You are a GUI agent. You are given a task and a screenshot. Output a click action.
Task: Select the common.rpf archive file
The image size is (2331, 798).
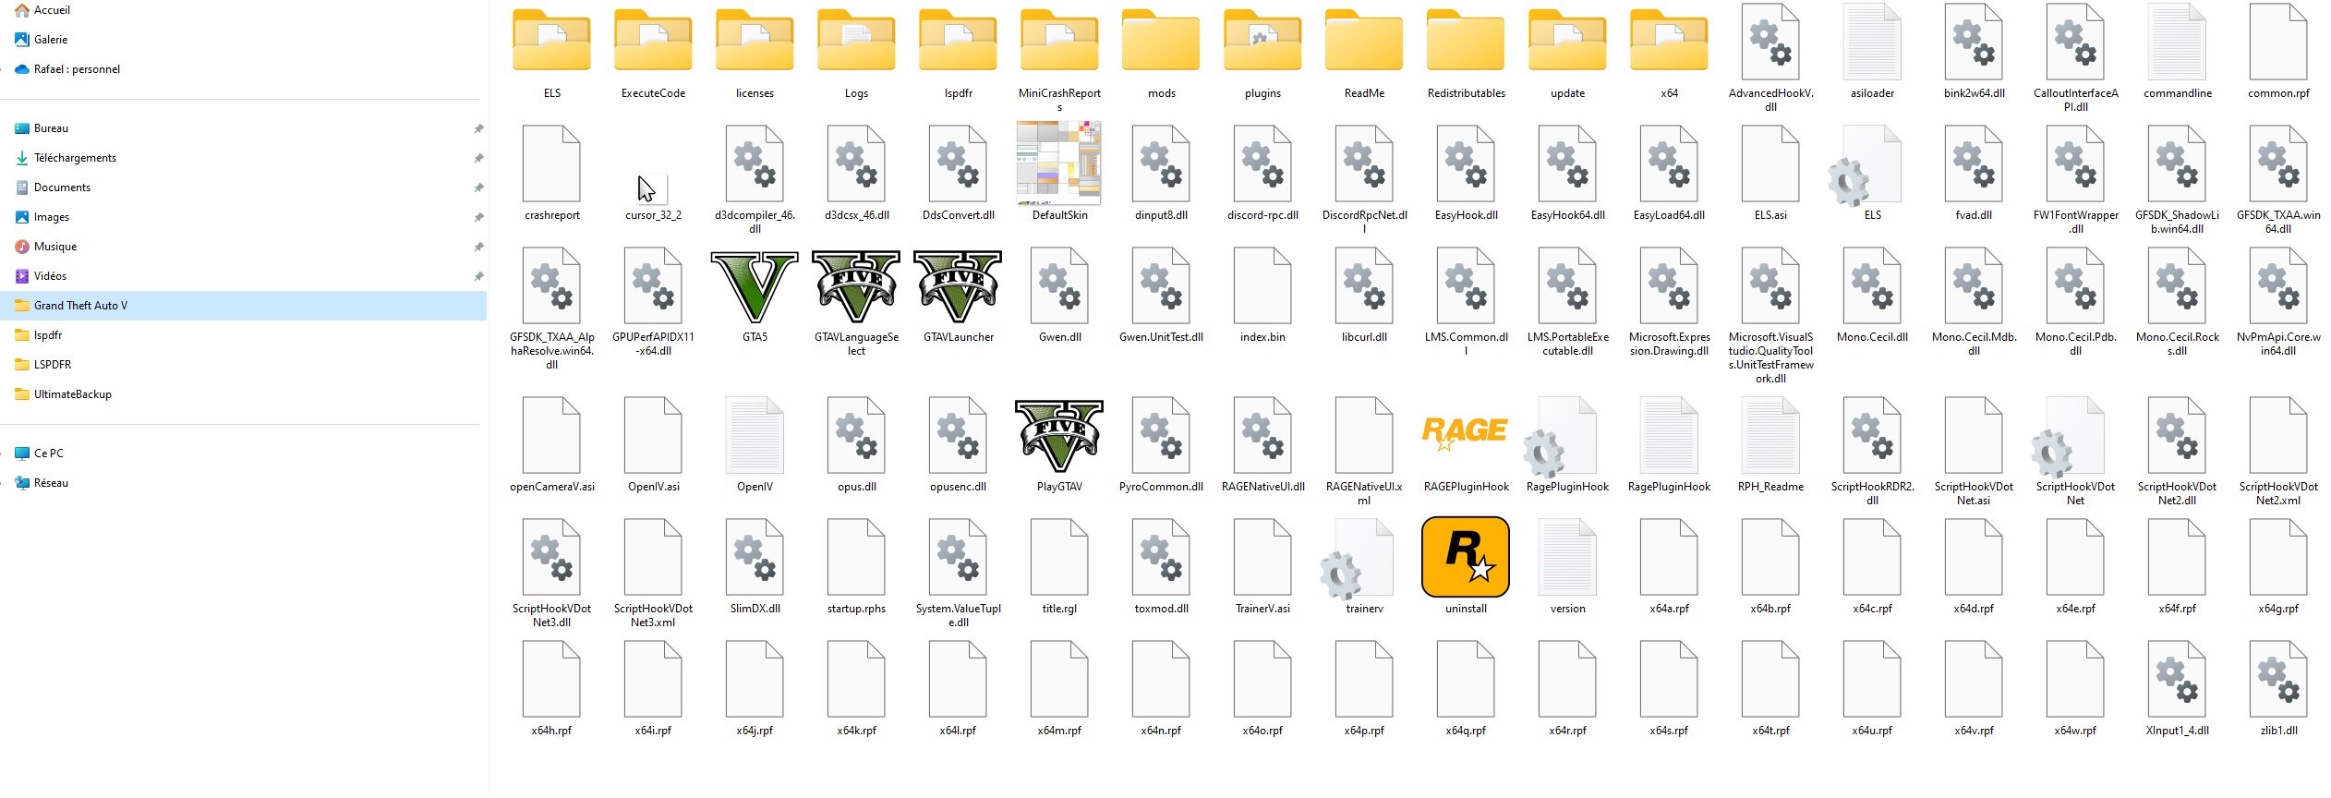click(x=2278, y=42)
